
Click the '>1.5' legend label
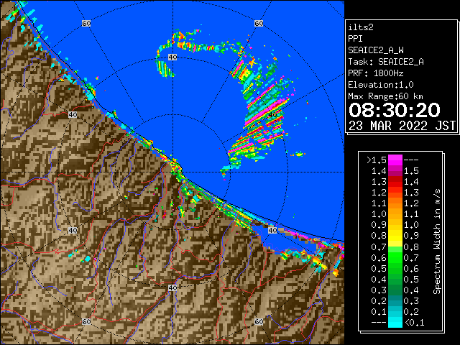click(x=377, y=160)
